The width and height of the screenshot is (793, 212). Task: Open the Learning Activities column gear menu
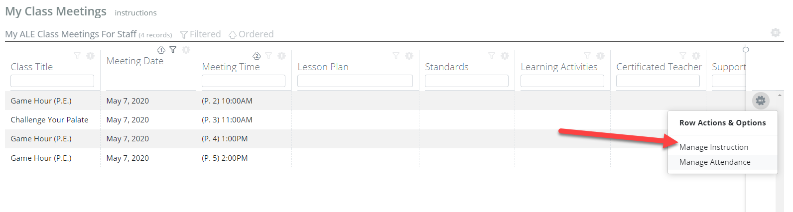pos(600,56)
